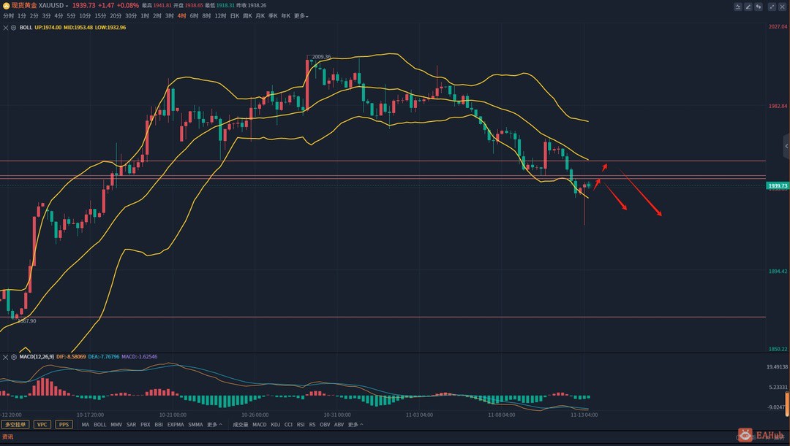The image size is (790, 446).
Task: Click the 10-31 00:00 time axis label
Action: tap(337, 415)
